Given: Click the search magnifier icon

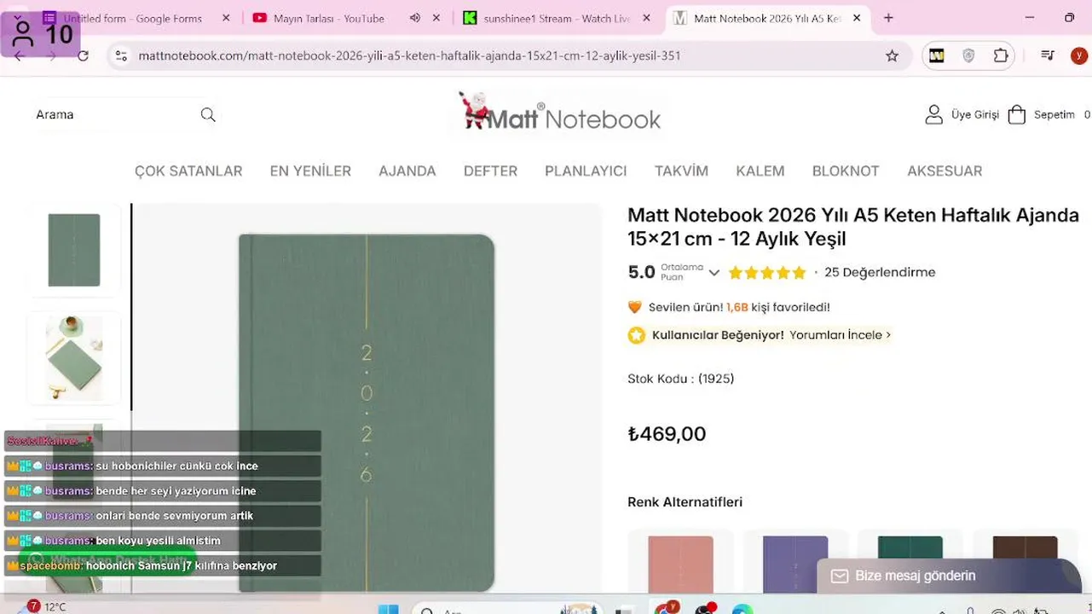Looking at the screenshot, I should point(208,115).
